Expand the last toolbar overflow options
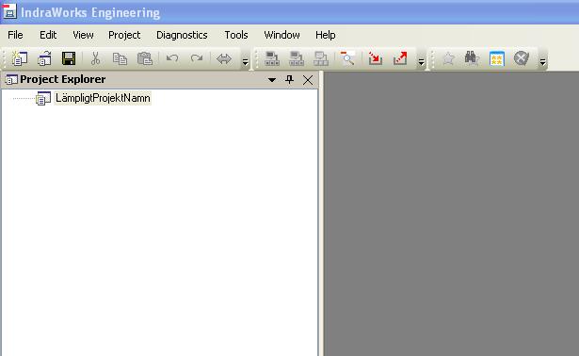The image size is (579, 356). (542, 62)
